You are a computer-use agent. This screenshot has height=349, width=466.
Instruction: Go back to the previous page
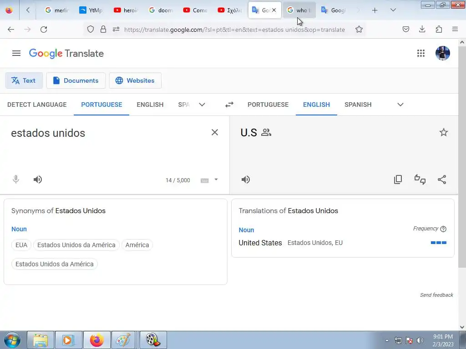(11, 30)
